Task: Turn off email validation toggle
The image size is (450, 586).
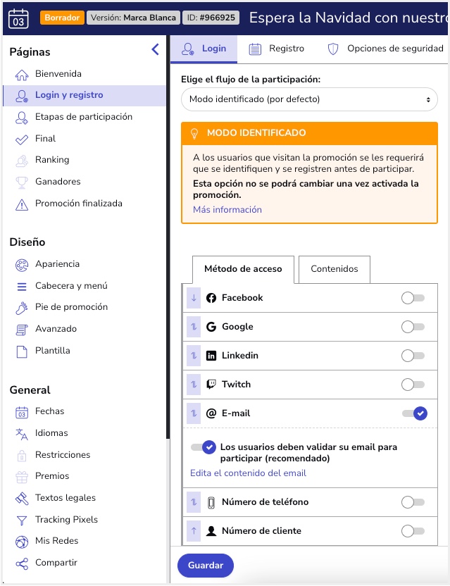Action: (x=204, y=447)
